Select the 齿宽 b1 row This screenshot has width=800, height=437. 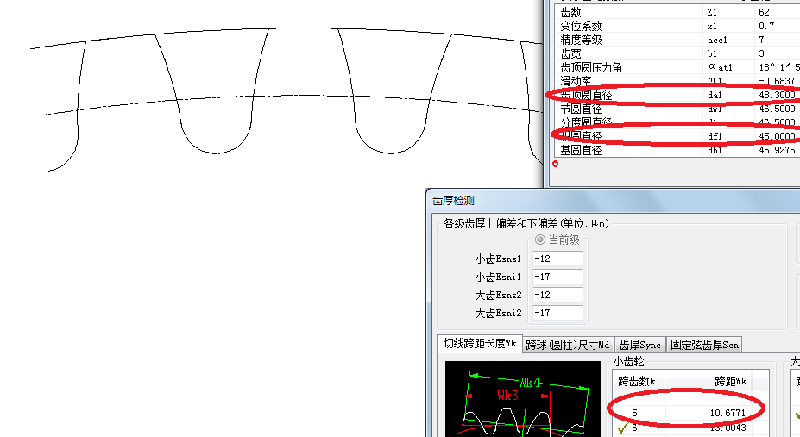(677, 53)
